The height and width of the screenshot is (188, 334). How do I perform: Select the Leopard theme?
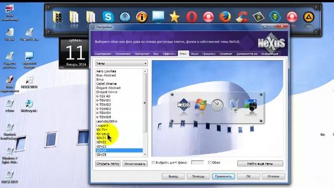[x=102, y=125]
